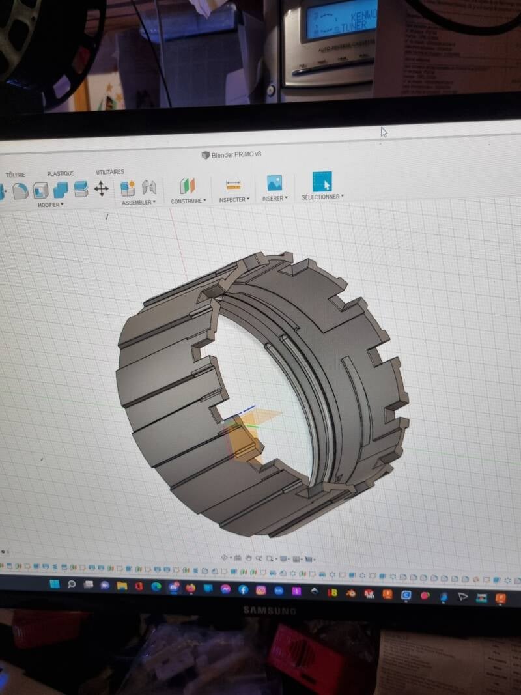Open the Windows Start menu
This screenshot has width=521, height=695.
[x=55, y=584]
